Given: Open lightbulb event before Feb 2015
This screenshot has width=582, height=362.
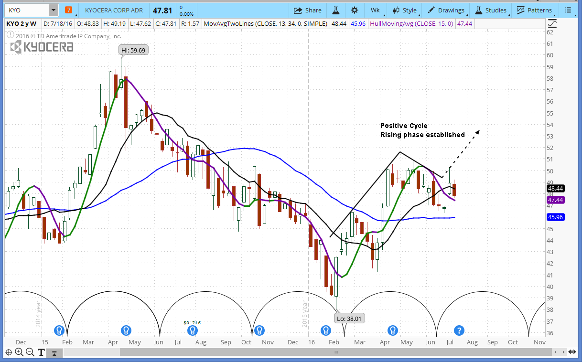Looking at the screenshot, I should point(59,330).
